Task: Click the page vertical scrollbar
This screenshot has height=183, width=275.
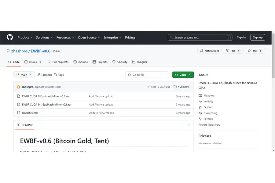Action: click(x=273, y=56)
